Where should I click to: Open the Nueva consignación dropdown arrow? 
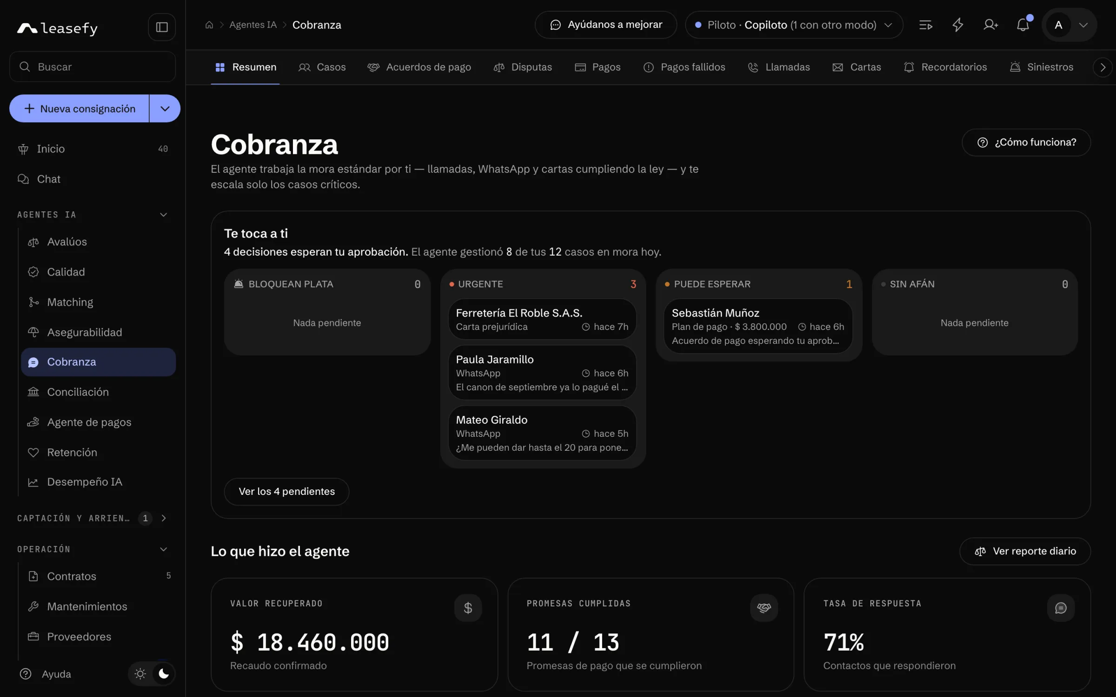point(165,108)
